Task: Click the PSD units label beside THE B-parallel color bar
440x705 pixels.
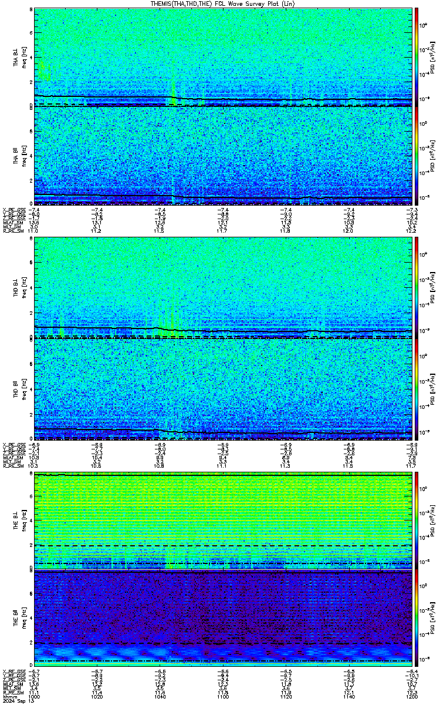Action: (432, 618)
